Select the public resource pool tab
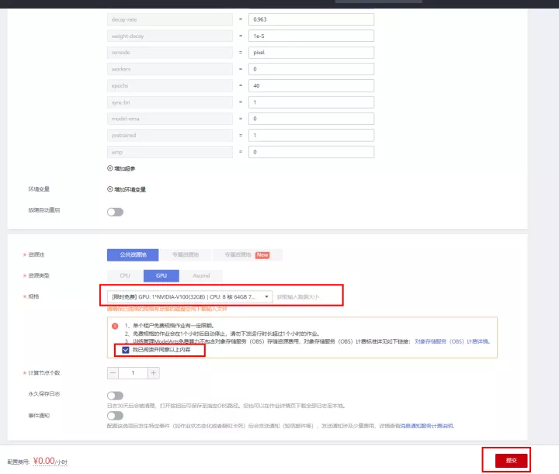Image resolution: width=559 pixels, height=474 pixels. click(132, 254)
